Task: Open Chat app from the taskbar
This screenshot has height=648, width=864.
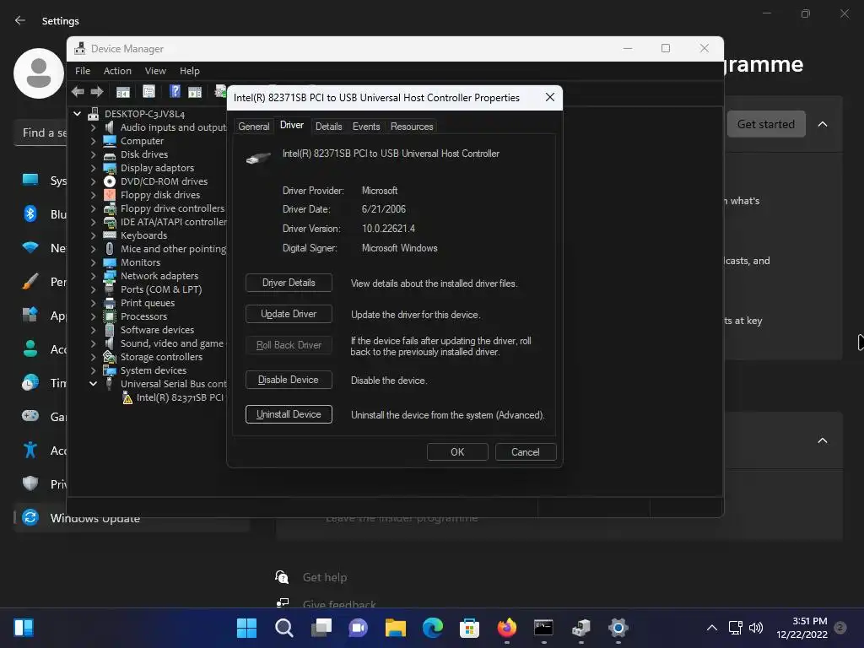Action: [358, 628]
